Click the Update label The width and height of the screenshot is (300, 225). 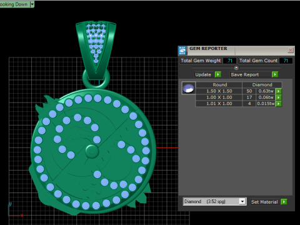(x=203, y=74)
